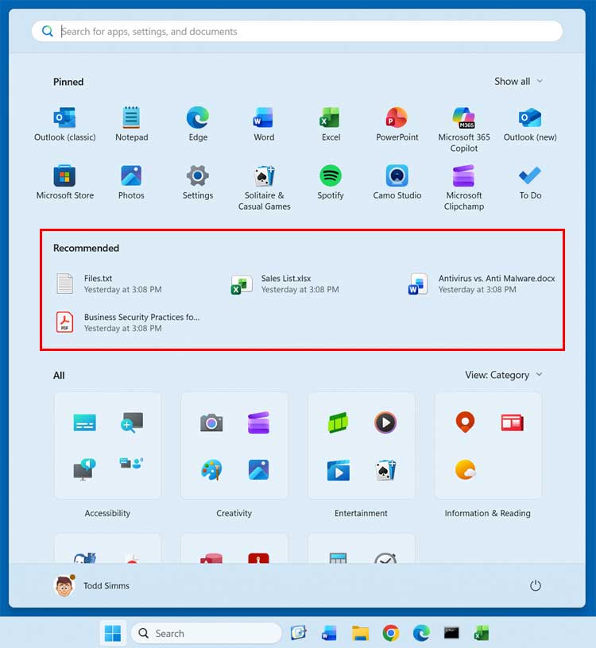Screen dimensions: 596x648
Task: Open Spotify
Action: coord(331,183)
